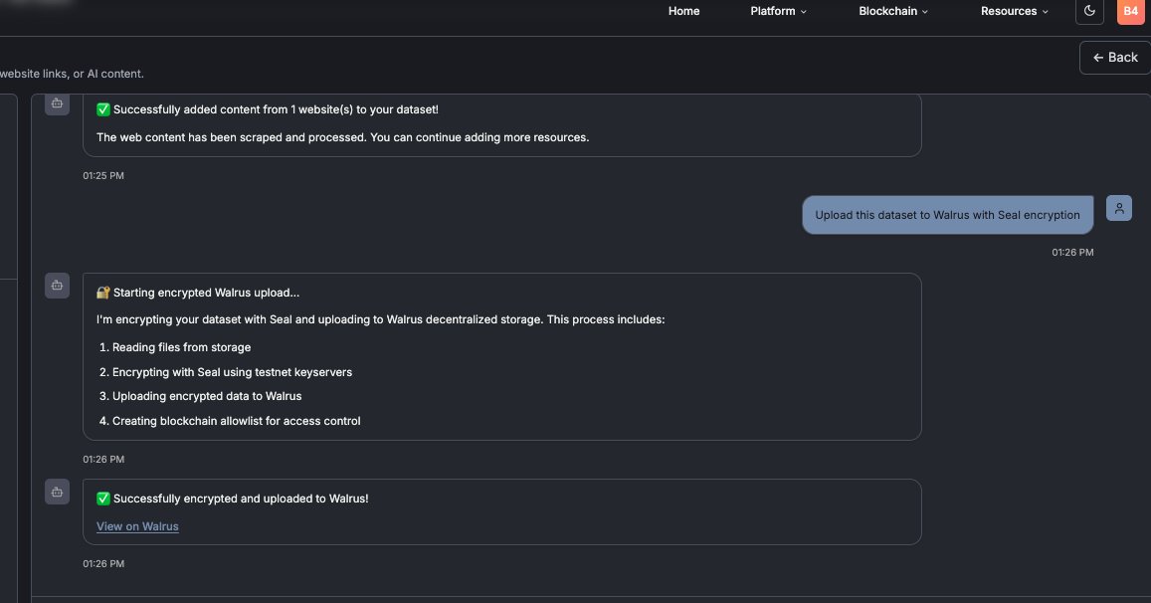
Task: Open the Resources dropdown
Action: click(1014, 11)
